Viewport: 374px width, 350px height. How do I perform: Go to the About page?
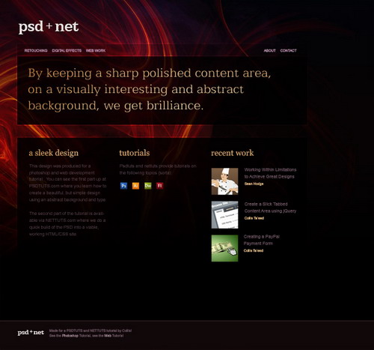[x=270, y=50]
